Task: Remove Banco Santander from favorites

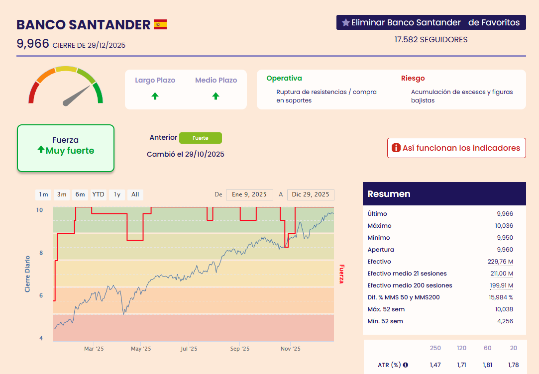Action: (x=431, y=22)
